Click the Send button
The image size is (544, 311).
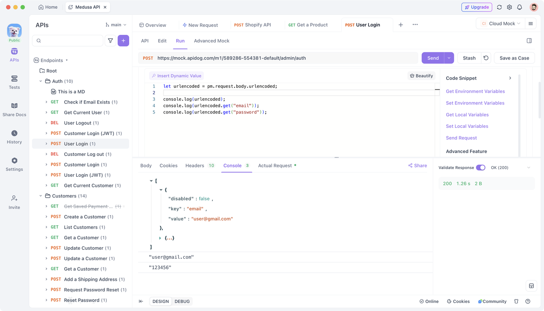433,58
